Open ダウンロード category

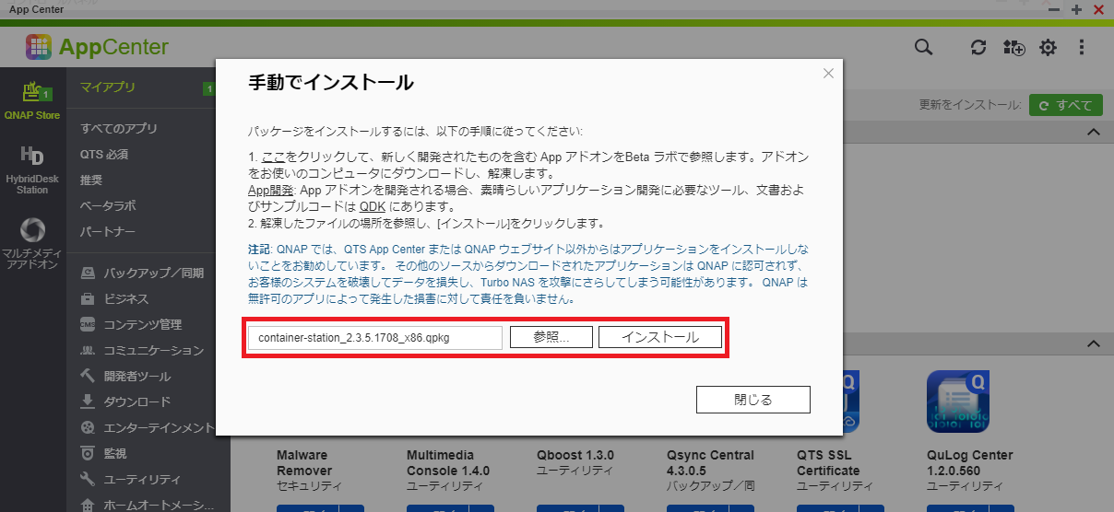point(125,402)
